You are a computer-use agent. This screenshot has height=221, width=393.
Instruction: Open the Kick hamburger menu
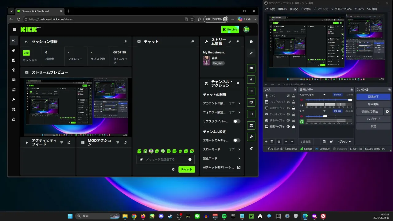tap(14, 29)
